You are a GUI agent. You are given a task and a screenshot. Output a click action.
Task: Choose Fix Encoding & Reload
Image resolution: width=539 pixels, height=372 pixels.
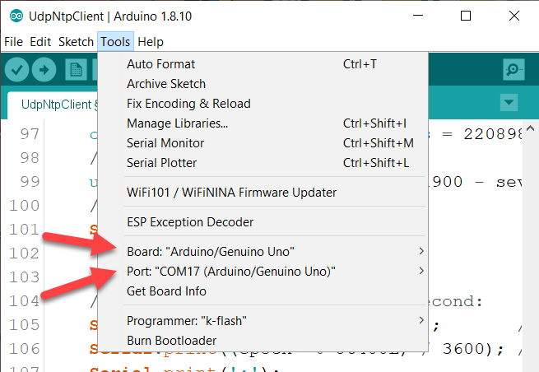click(x=263, y=104)
